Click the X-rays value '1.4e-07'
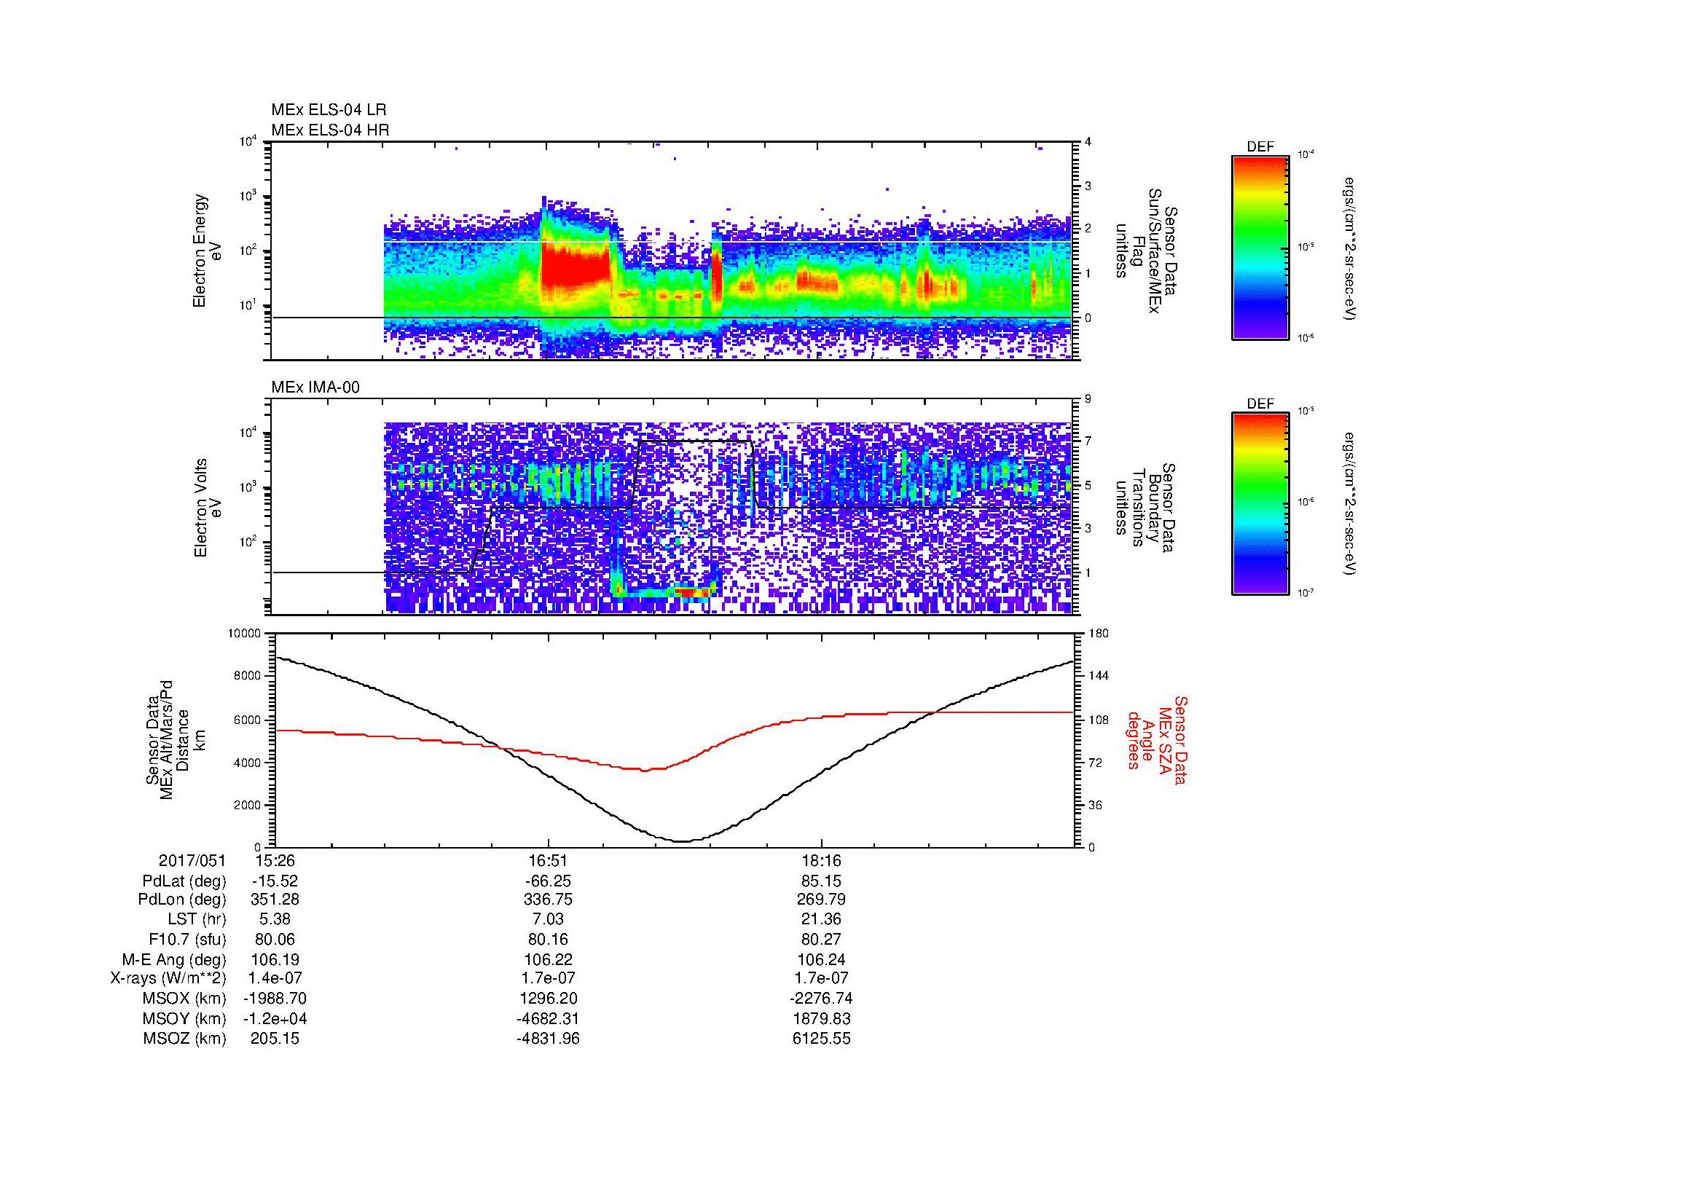Screen dimensions: 1704x1204 click(275, 978)
